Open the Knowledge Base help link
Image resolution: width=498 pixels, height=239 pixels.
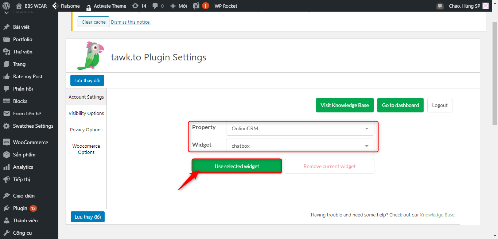click(437, 215)
